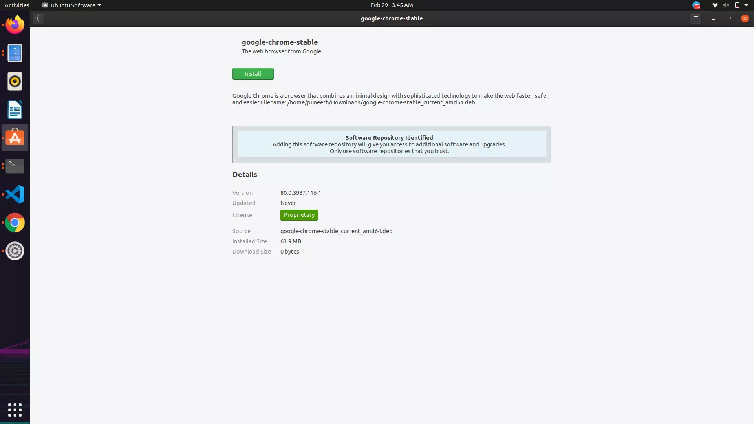The image size is (754, 424).
Task: Restore the window using the maximize button
Action: click(x=729, y=18)
